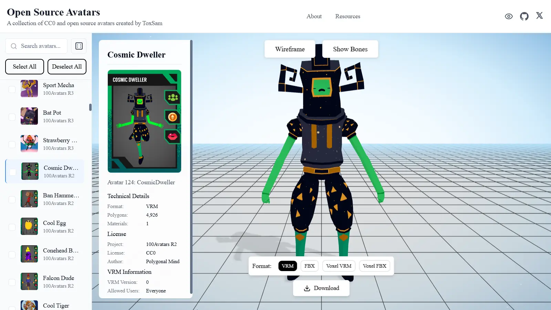
Task: Toggle the Show Bones button
Action: pos(350,49)
